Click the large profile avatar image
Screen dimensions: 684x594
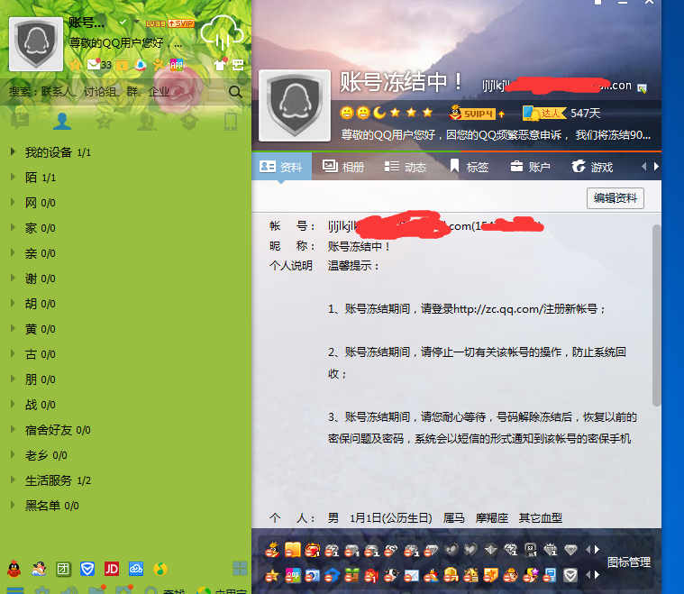(x=295, y=105)
